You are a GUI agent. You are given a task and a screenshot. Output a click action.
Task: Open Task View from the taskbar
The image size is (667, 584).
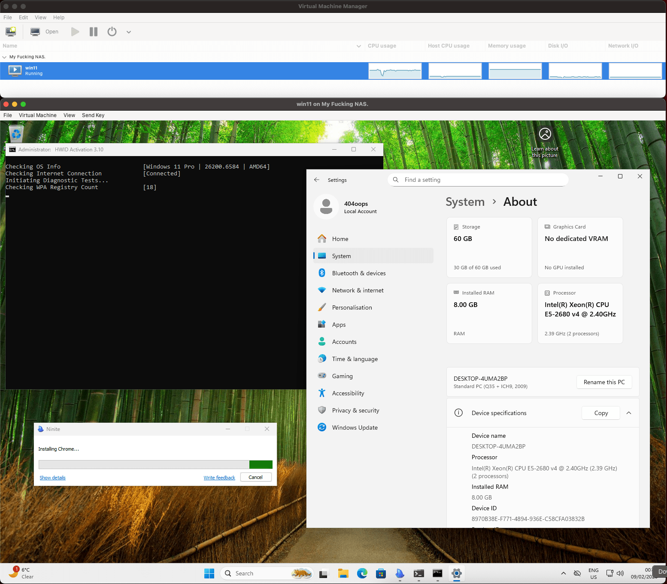click(324, 573)
